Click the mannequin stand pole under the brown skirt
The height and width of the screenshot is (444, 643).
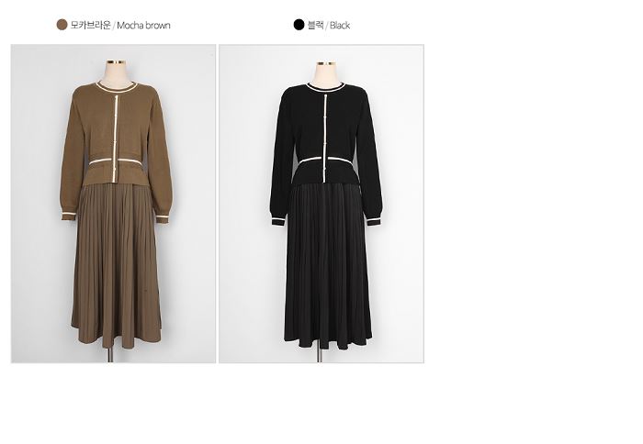coord(110,354)
